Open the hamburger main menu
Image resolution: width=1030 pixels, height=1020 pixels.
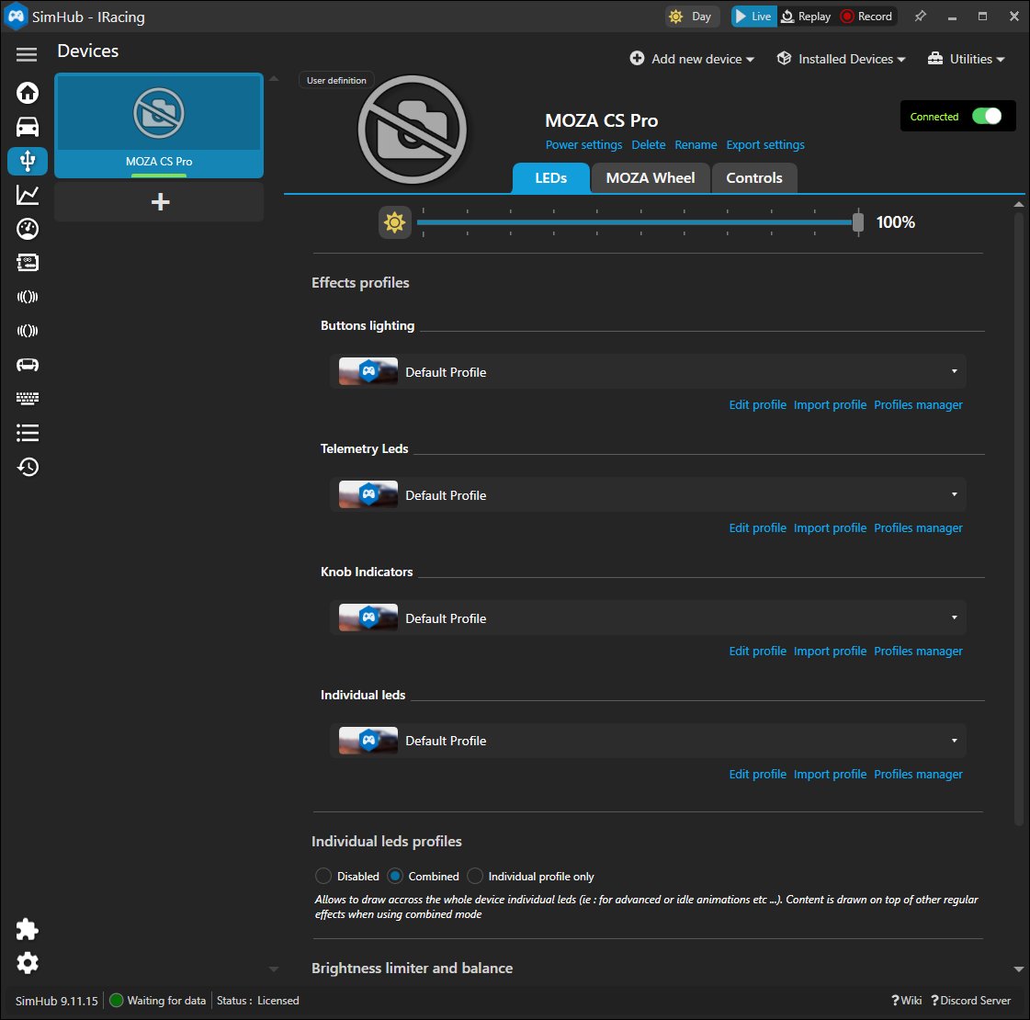point(27,54)
